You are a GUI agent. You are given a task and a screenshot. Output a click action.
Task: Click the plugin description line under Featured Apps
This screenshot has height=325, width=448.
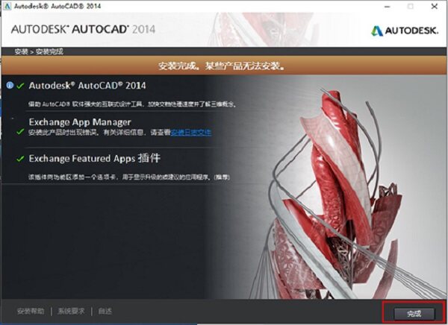129,177
